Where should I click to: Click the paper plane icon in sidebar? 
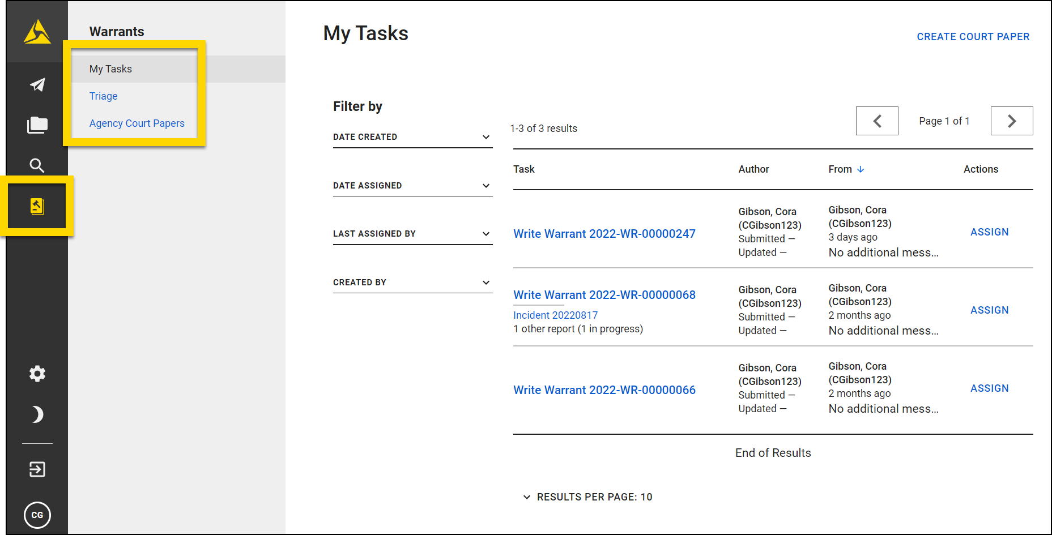click(37, 85)
